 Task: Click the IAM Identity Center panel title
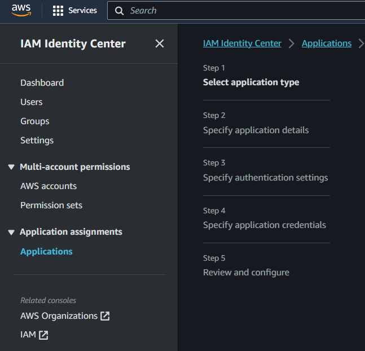(x=73, y=43)
